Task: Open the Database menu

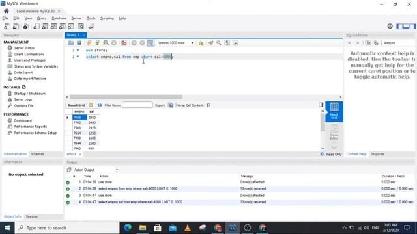Action: coord(59,18)
